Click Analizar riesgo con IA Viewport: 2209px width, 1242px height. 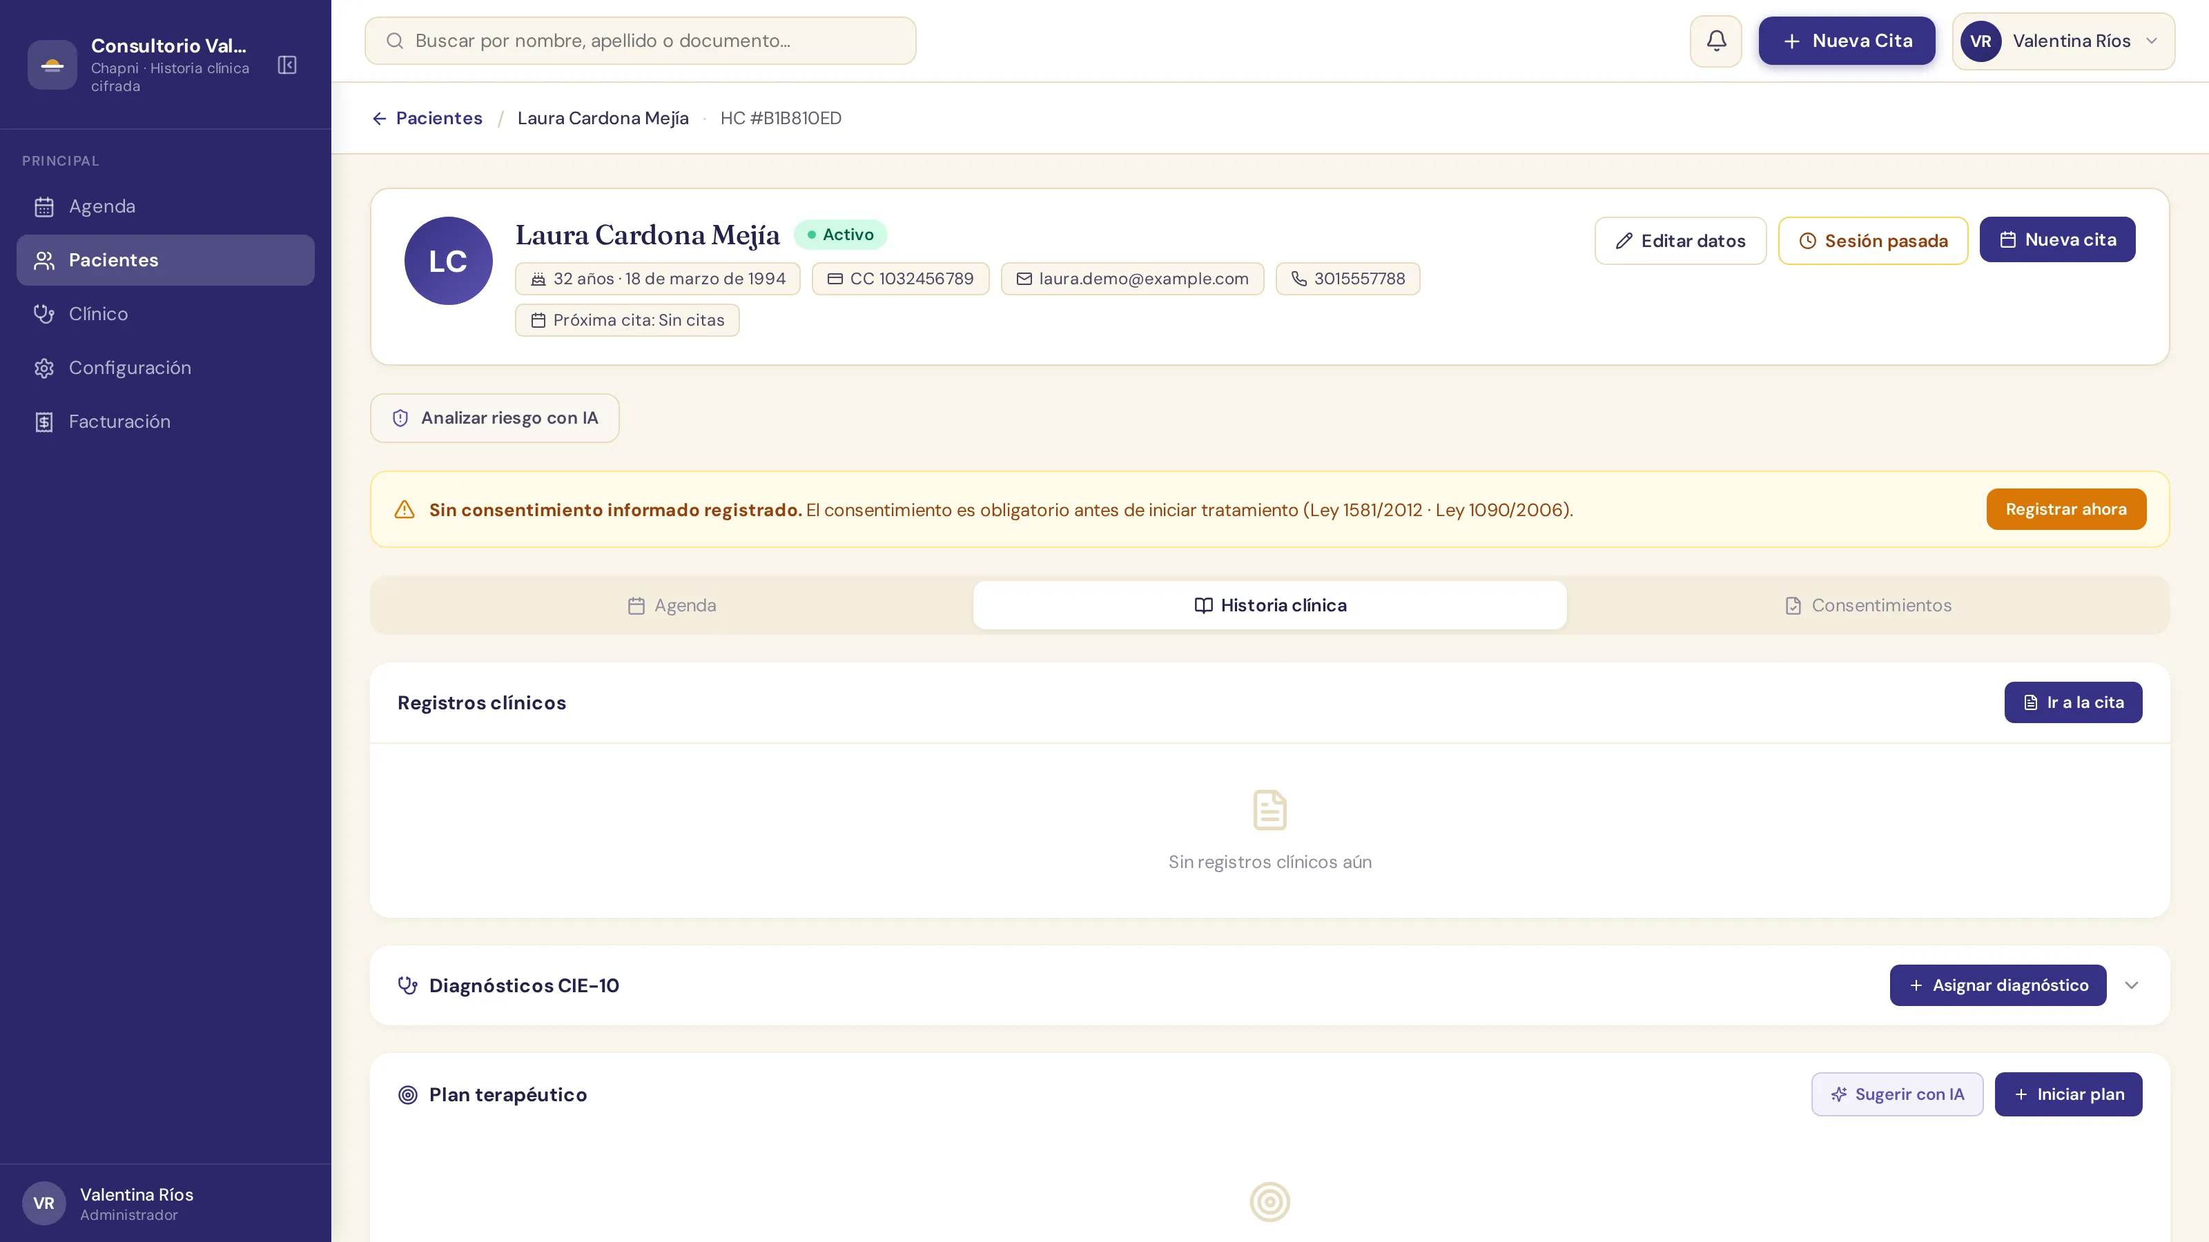tap(495, 418)
